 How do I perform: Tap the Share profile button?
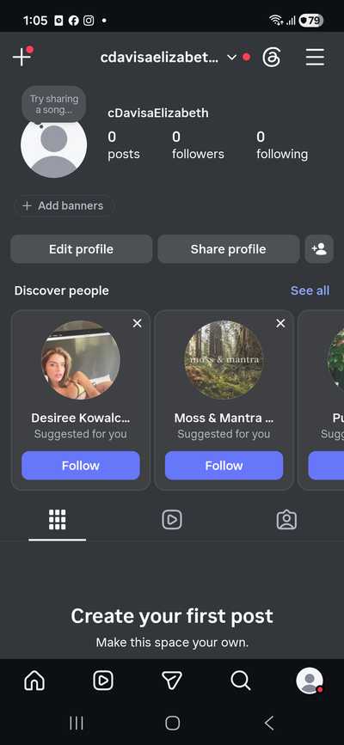tap(229, 249)
